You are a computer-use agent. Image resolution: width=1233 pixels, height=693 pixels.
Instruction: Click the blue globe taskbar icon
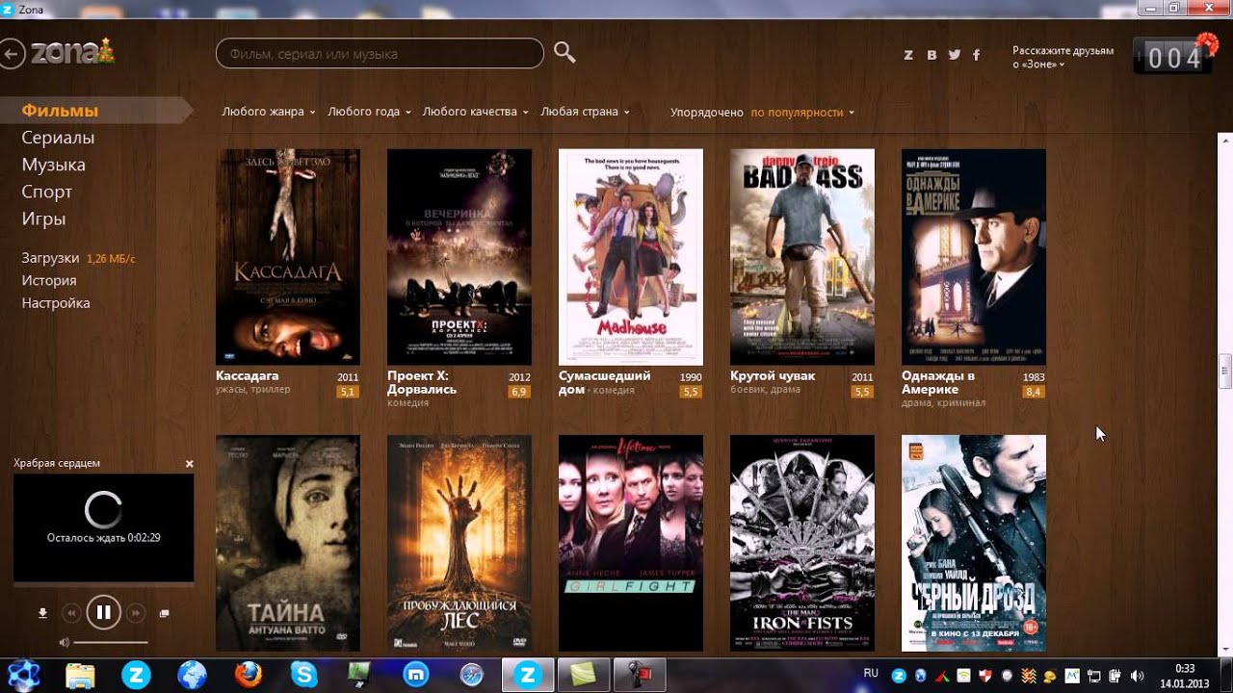[193, 675]
